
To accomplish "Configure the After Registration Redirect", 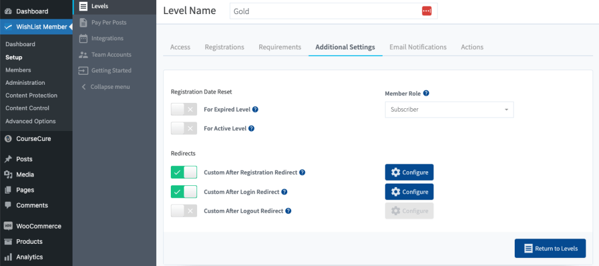I will click(409, 172).
